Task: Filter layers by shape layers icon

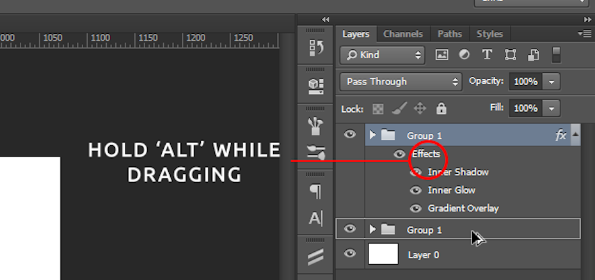Action: pos(510,55)
